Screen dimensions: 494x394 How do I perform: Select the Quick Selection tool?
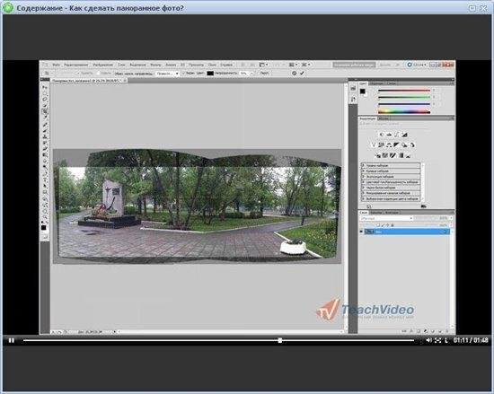click(x=45, y=105)
